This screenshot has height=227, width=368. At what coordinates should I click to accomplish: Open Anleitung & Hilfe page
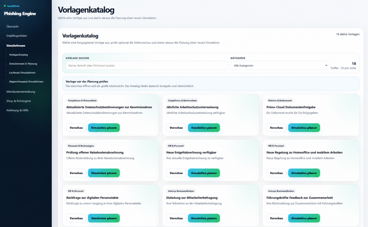coord(17,110)
